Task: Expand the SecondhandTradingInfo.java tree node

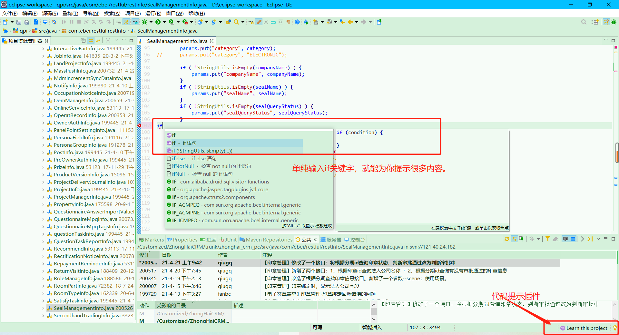Action: 43,315
